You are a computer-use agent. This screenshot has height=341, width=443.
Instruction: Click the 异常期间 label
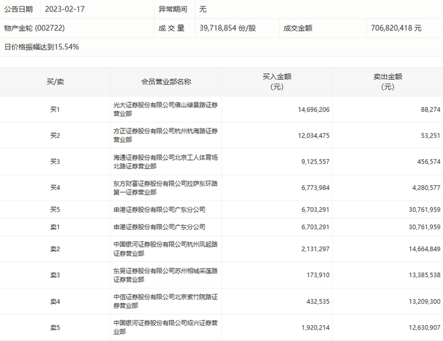click(173, 9)
